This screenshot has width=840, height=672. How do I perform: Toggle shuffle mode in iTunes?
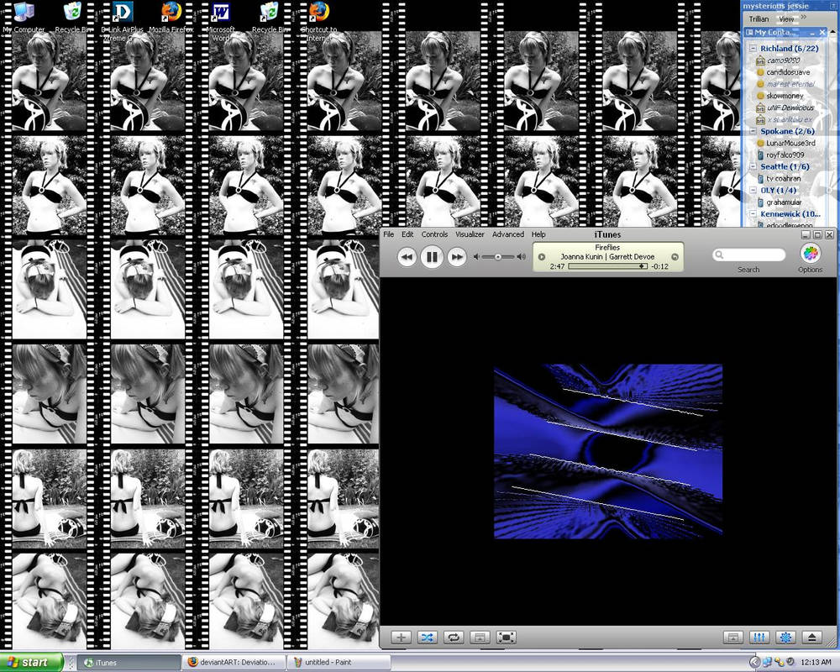(427, 638)
